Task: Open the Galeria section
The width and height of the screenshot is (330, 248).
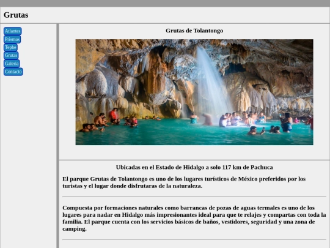Action: tap(12, 64)
